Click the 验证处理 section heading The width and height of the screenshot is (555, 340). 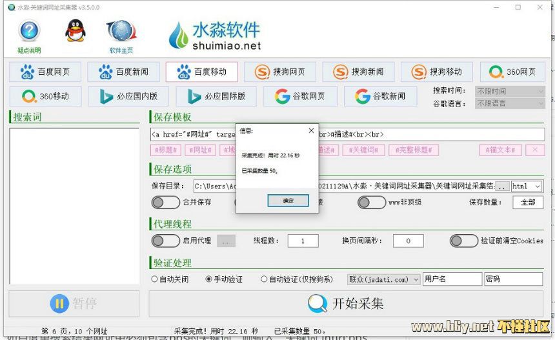172,263
